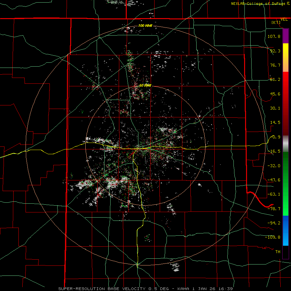
Task: Click the Super-Resolution Base Velocity caption text
Action: pyautogui.click(x=145, y=289)
